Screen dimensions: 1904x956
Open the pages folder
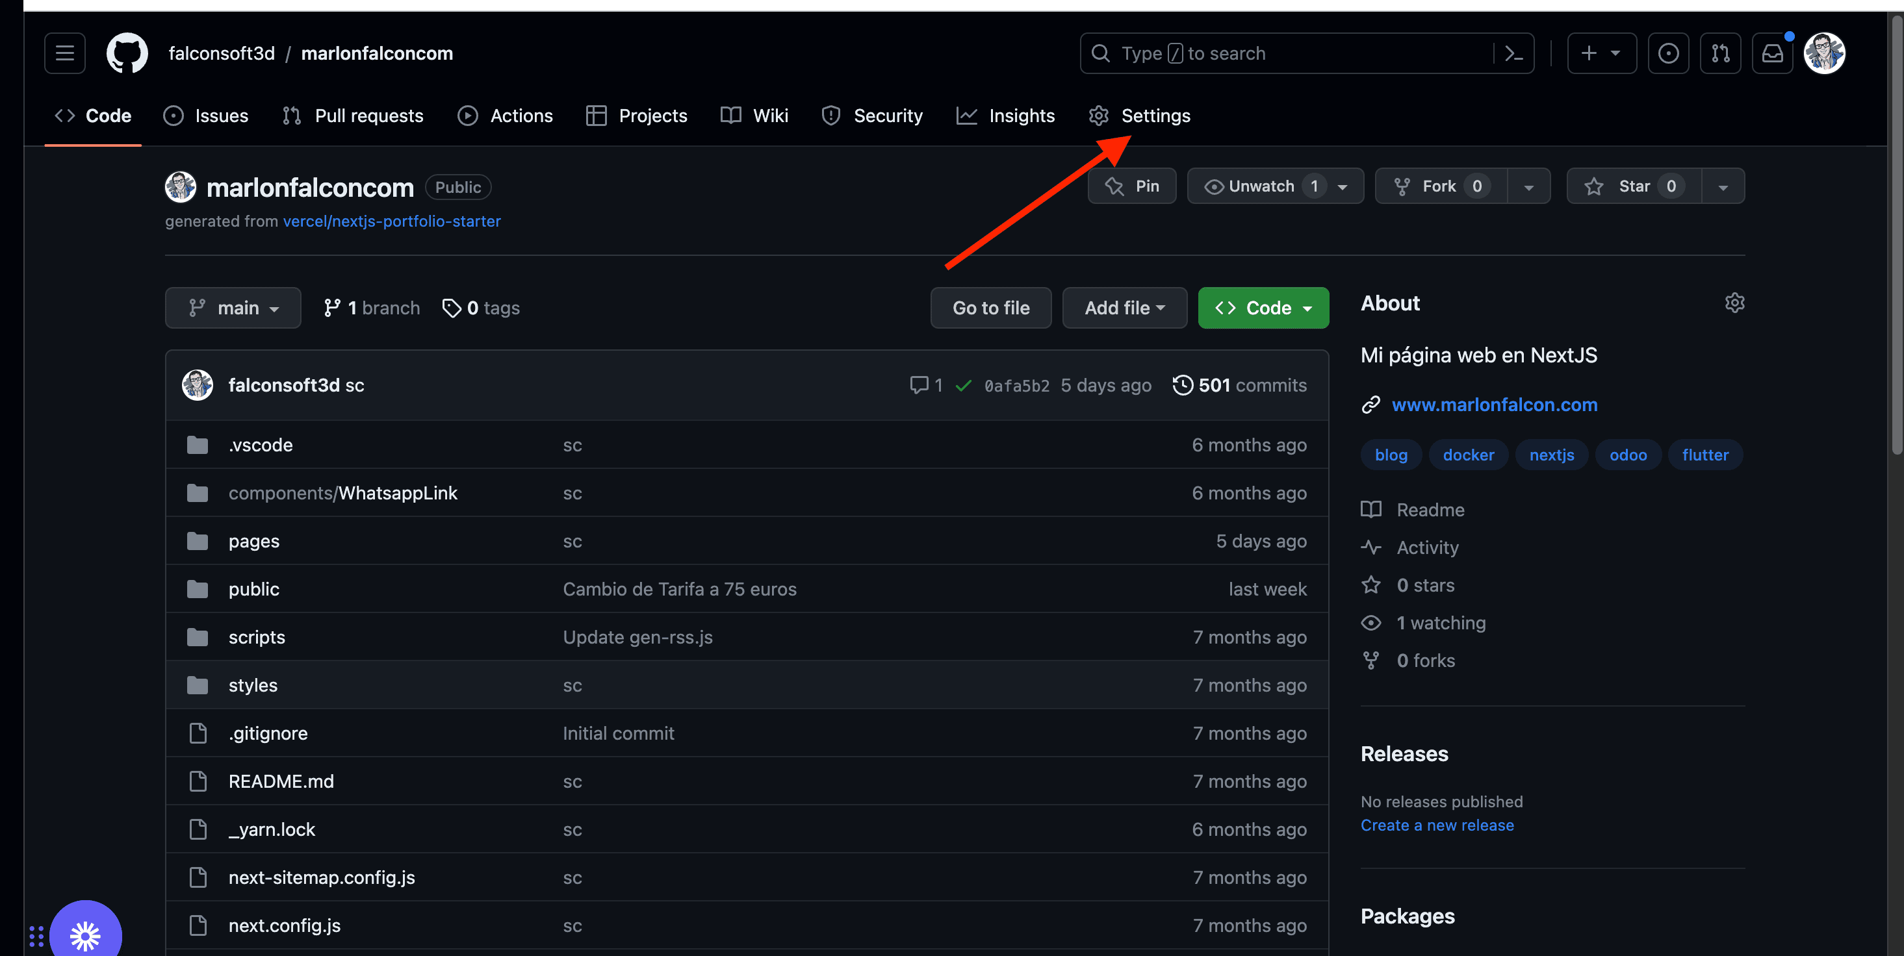point(253,541)
